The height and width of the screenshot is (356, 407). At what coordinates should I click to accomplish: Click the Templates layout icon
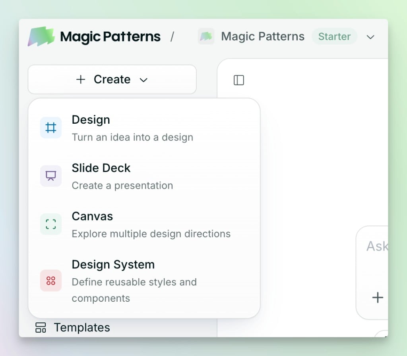point(41,327)
